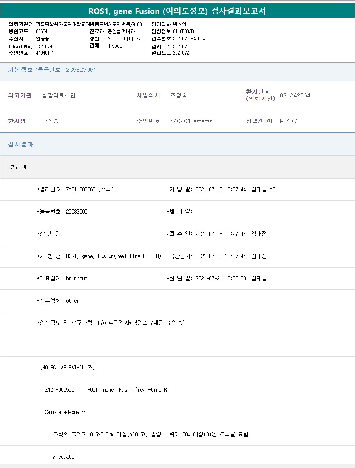
Task: Select the masked 주민번호 440401-*******
Action: [x=191, y=121]
